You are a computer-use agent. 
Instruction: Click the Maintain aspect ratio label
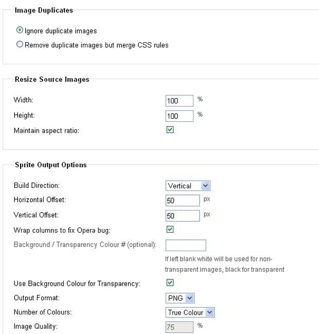[x=46, y=131]
